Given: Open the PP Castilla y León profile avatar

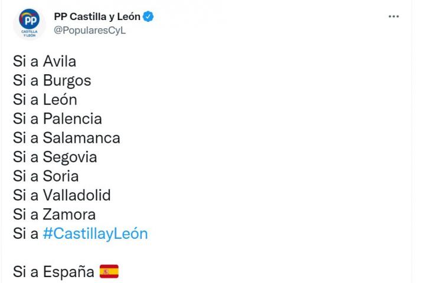Looking at the screenshot, I should tap(29, 24).
